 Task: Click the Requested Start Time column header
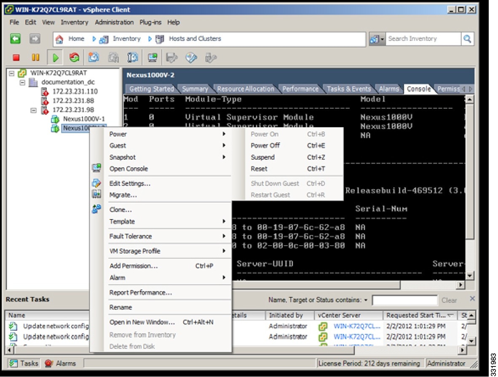(420, 316)
